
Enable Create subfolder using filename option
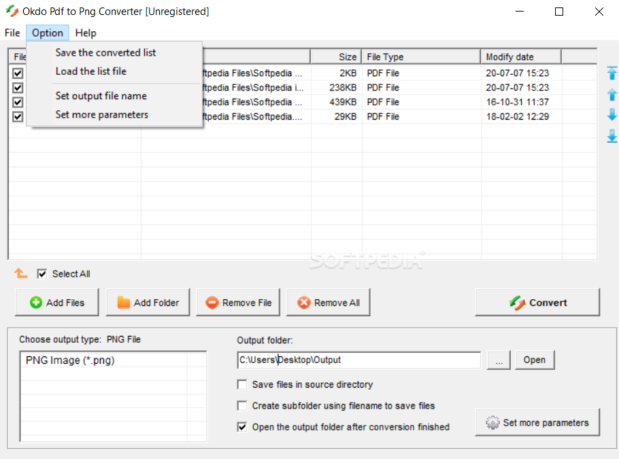click(x=242, y=406)
